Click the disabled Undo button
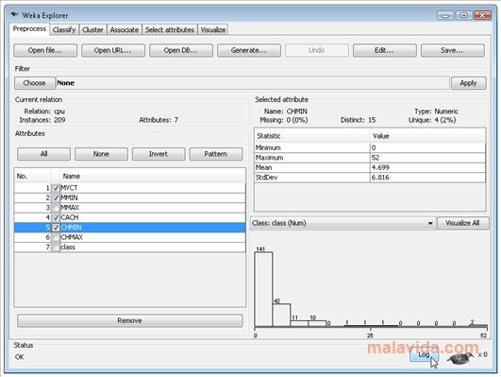 [x=317, y=51]
